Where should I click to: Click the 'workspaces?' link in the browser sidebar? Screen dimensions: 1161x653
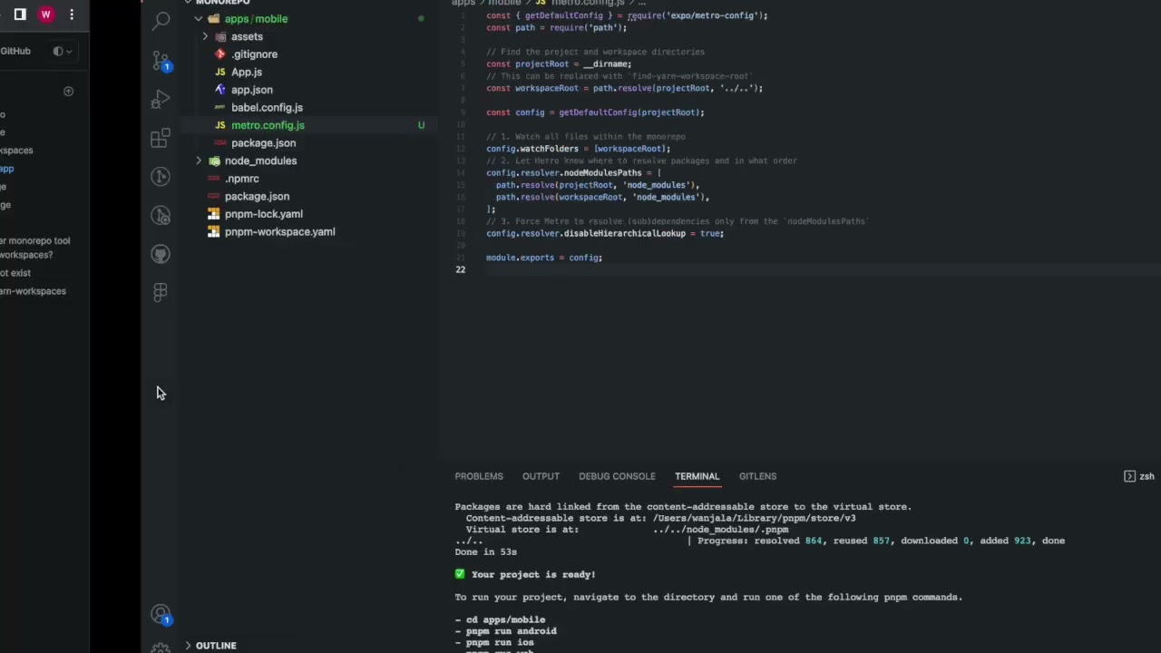point(26,255)
